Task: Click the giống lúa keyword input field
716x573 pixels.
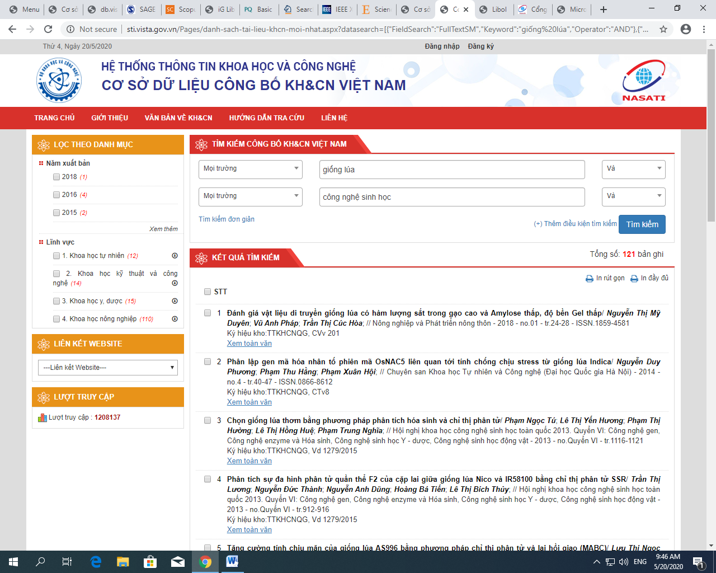Action: tap(451, 170)
